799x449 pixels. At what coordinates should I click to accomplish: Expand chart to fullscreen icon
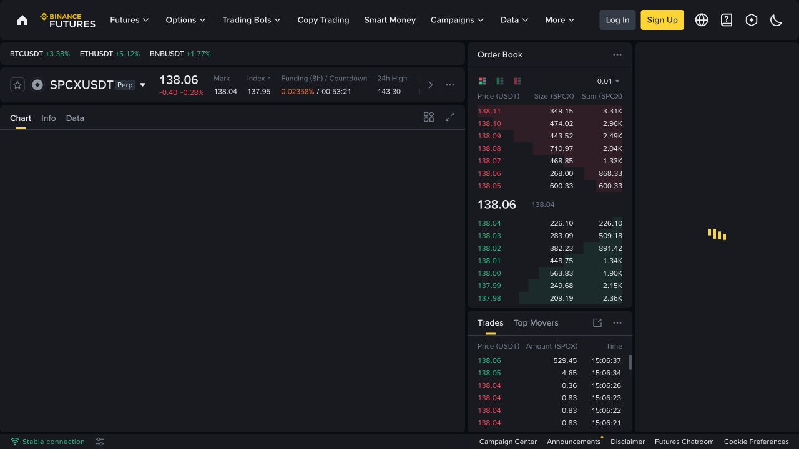[450, 117]
